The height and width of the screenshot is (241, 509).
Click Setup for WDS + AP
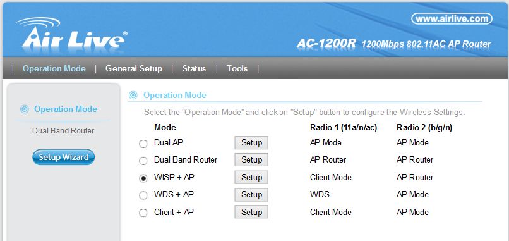pyautogui.click(x=251, y=194)
